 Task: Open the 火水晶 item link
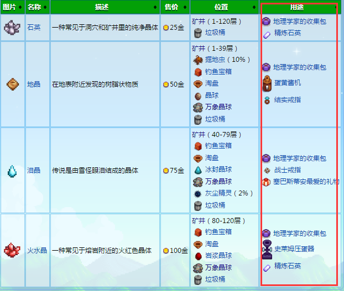37,250
